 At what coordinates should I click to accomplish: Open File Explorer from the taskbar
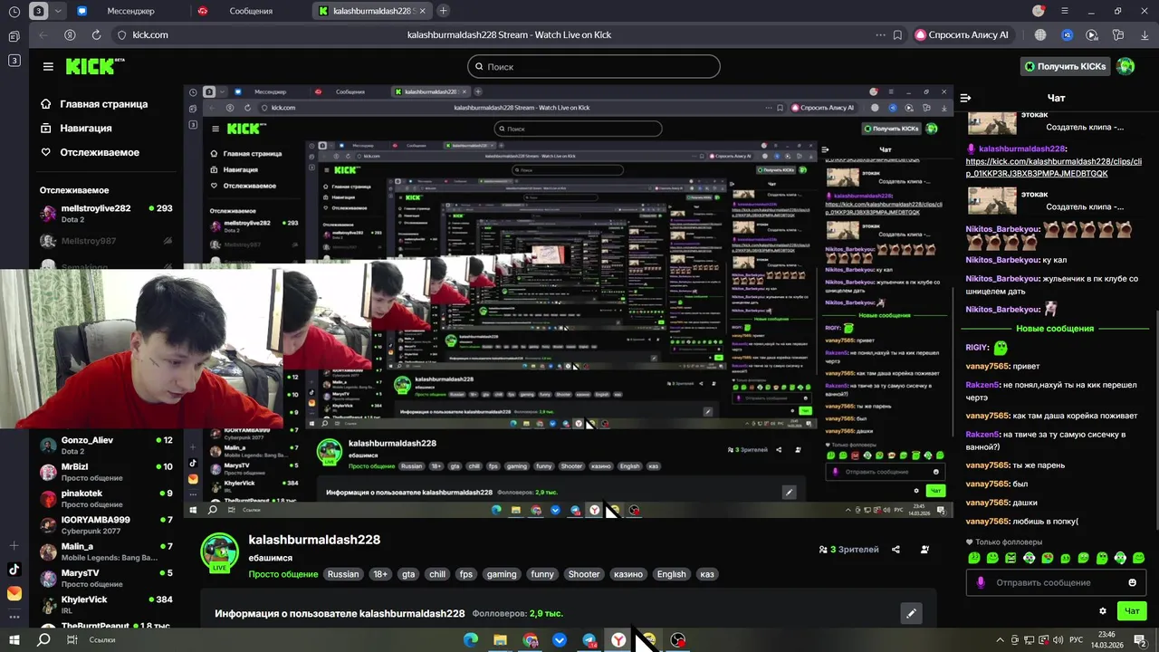tap(500, 640)
